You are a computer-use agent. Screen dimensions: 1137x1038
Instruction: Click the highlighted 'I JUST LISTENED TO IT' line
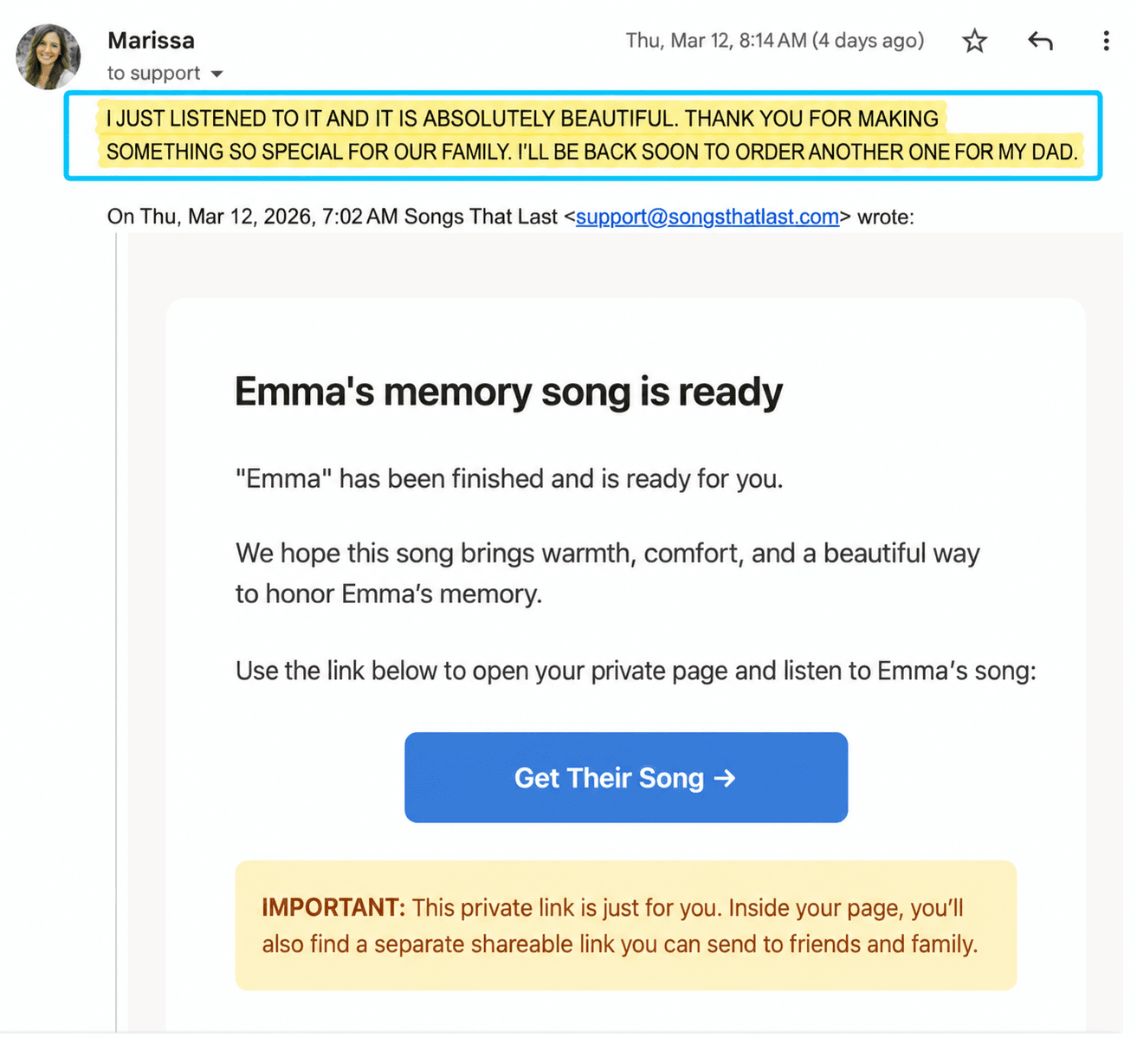coord(522,119)
